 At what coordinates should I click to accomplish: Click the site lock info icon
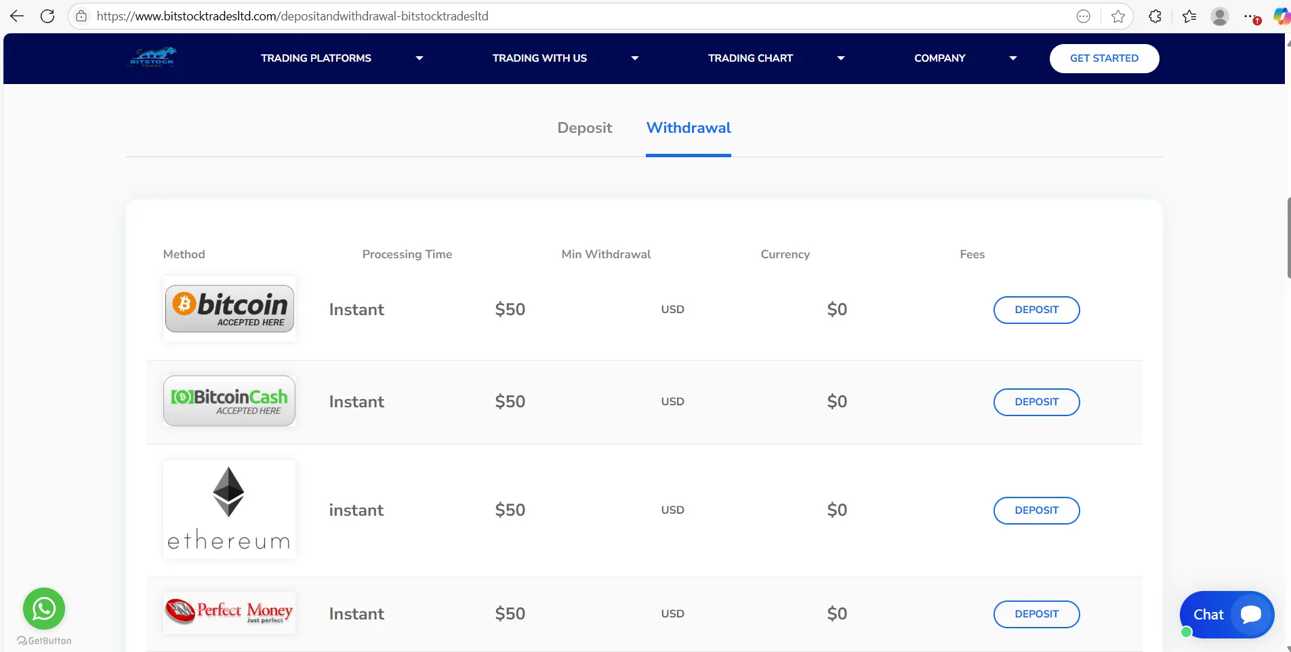(81, 16)
